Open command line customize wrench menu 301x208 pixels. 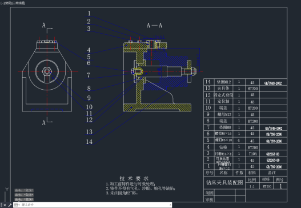(10, 205)
